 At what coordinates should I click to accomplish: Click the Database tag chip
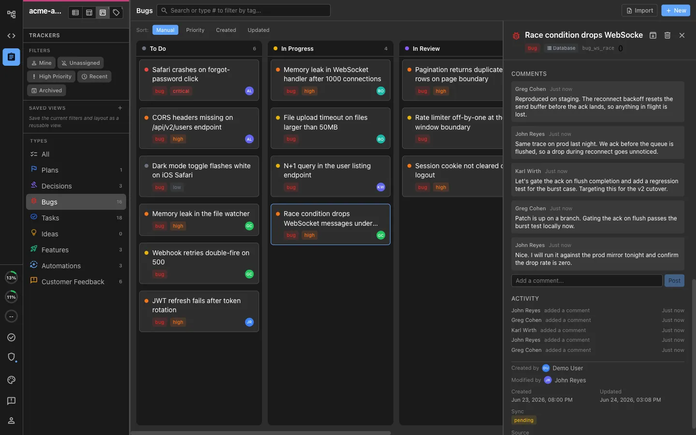coord(561,48)
